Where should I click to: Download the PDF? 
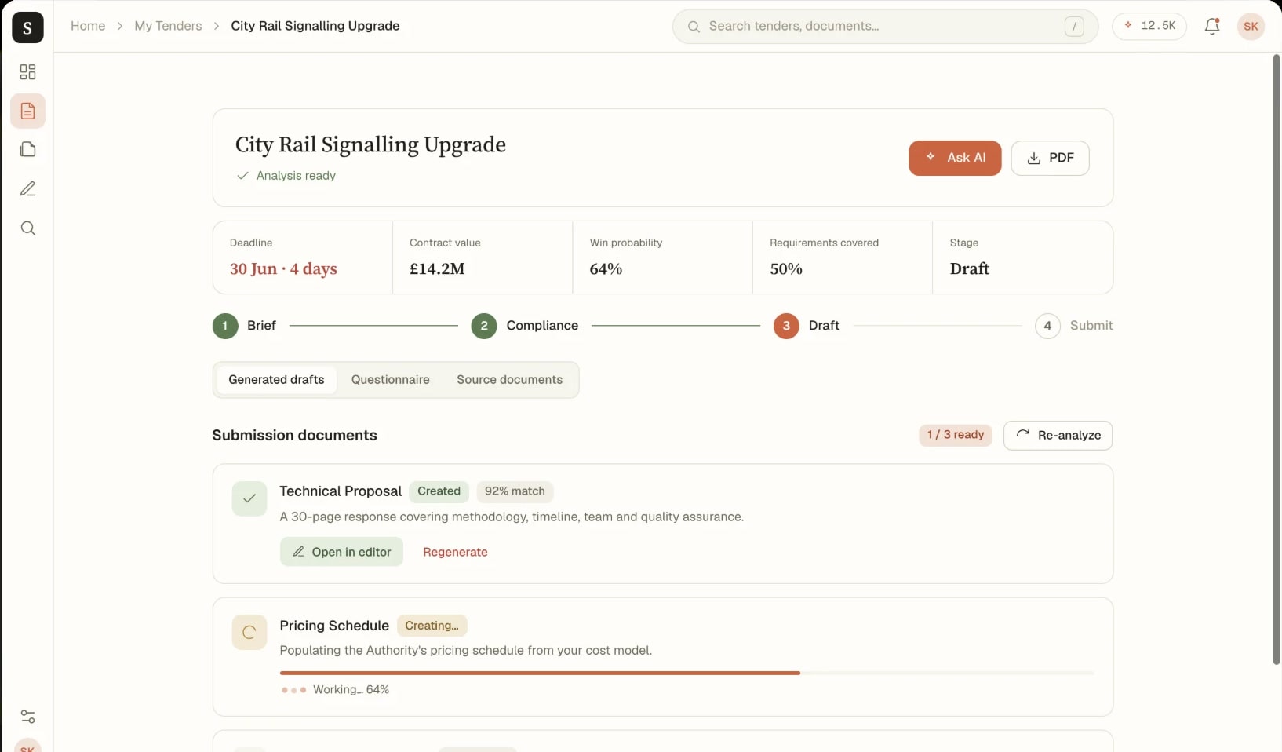(x=1050, y=158)
